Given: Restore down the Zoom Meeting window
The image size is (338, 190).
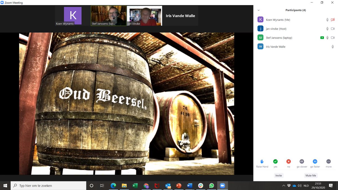Looking at the screenshot, I should point(322,3).
